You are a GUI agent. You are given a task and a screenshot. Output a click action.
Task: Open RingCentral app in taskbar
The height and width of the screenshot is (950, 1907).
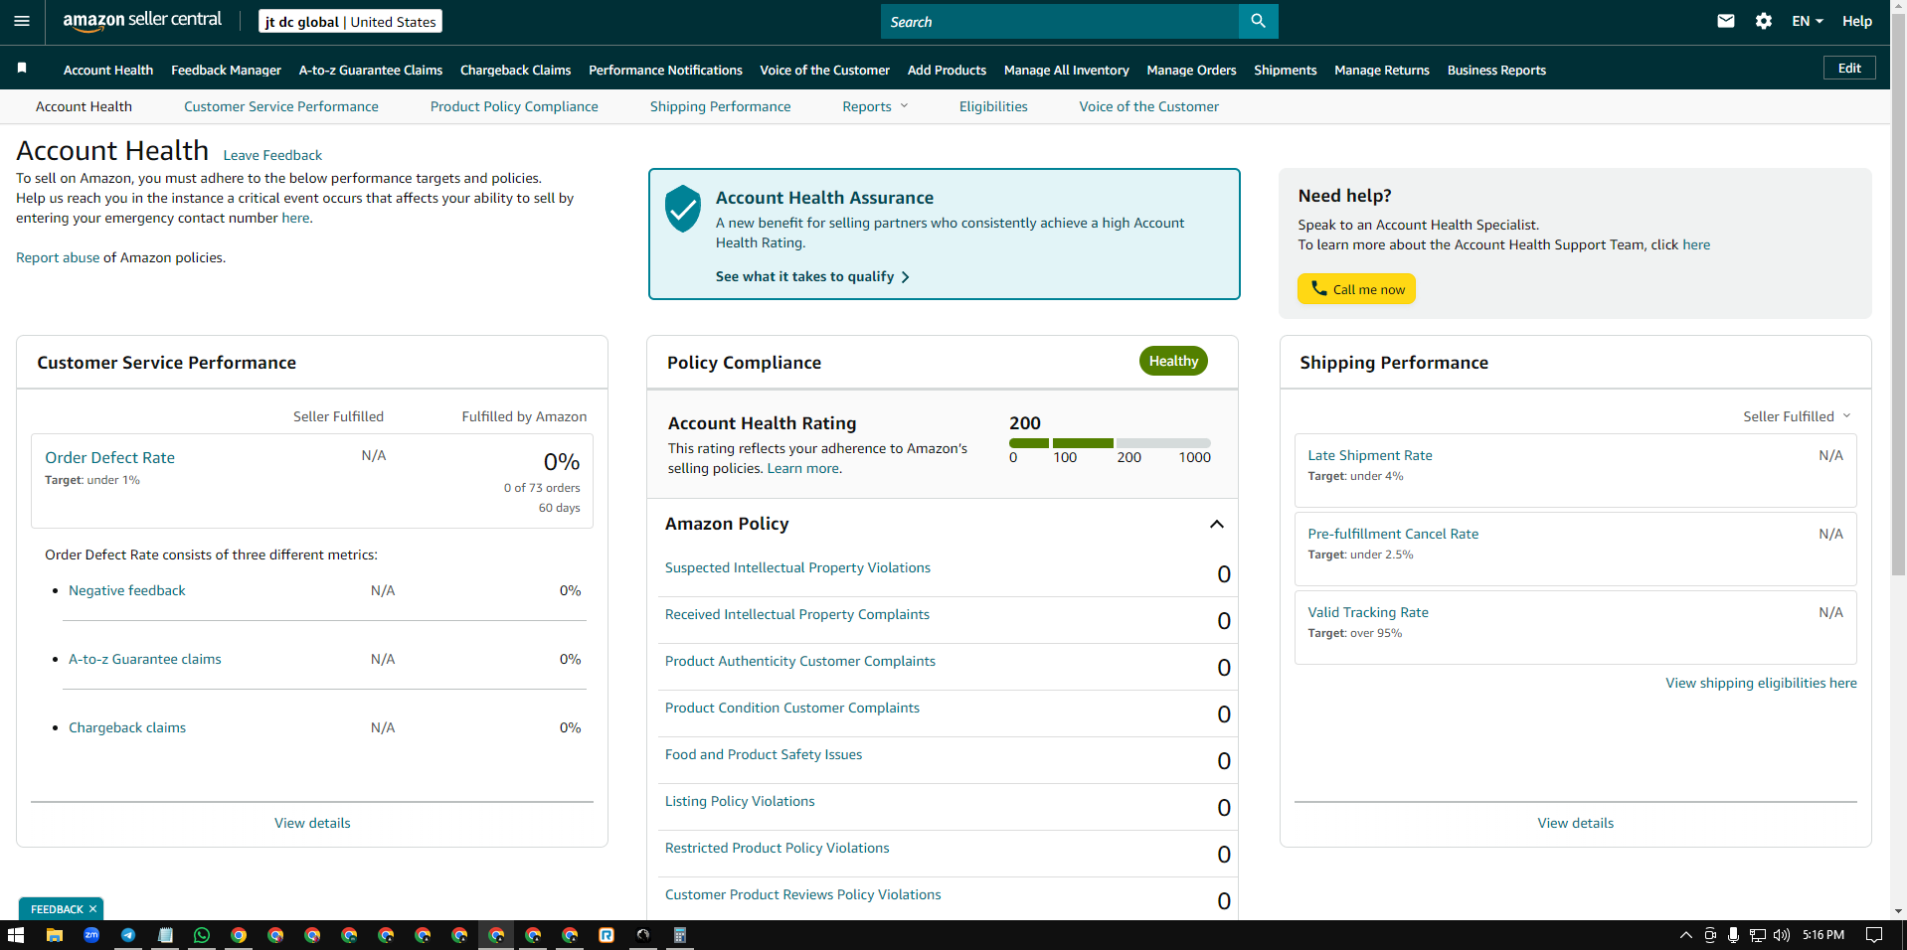point(607,935)
